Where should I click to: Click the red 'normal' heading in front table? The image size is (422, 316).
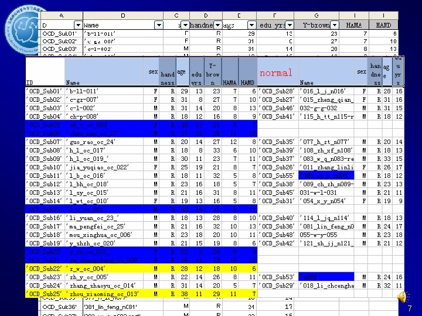coord(276,73)
